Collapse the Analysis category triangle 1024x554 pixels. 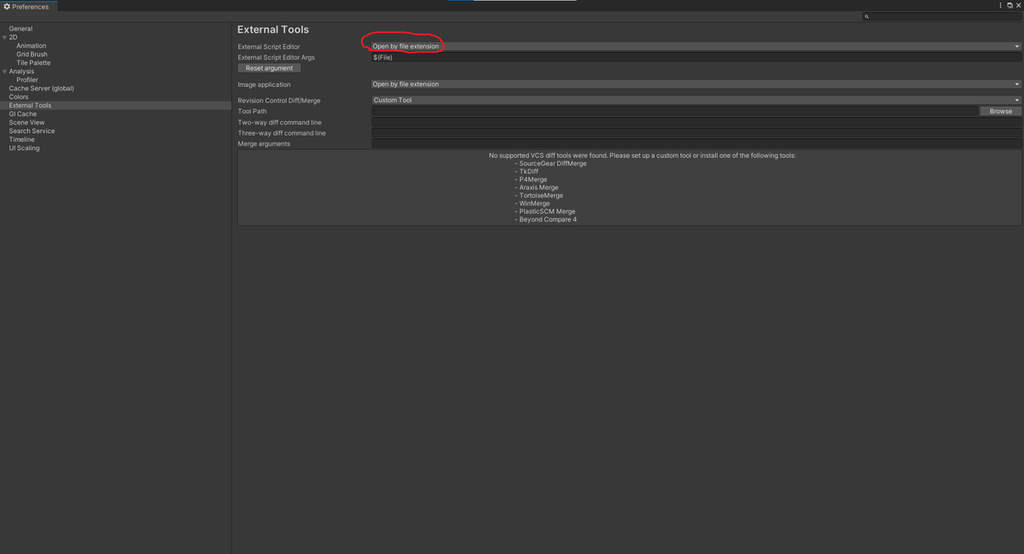(x=4, y=72)
